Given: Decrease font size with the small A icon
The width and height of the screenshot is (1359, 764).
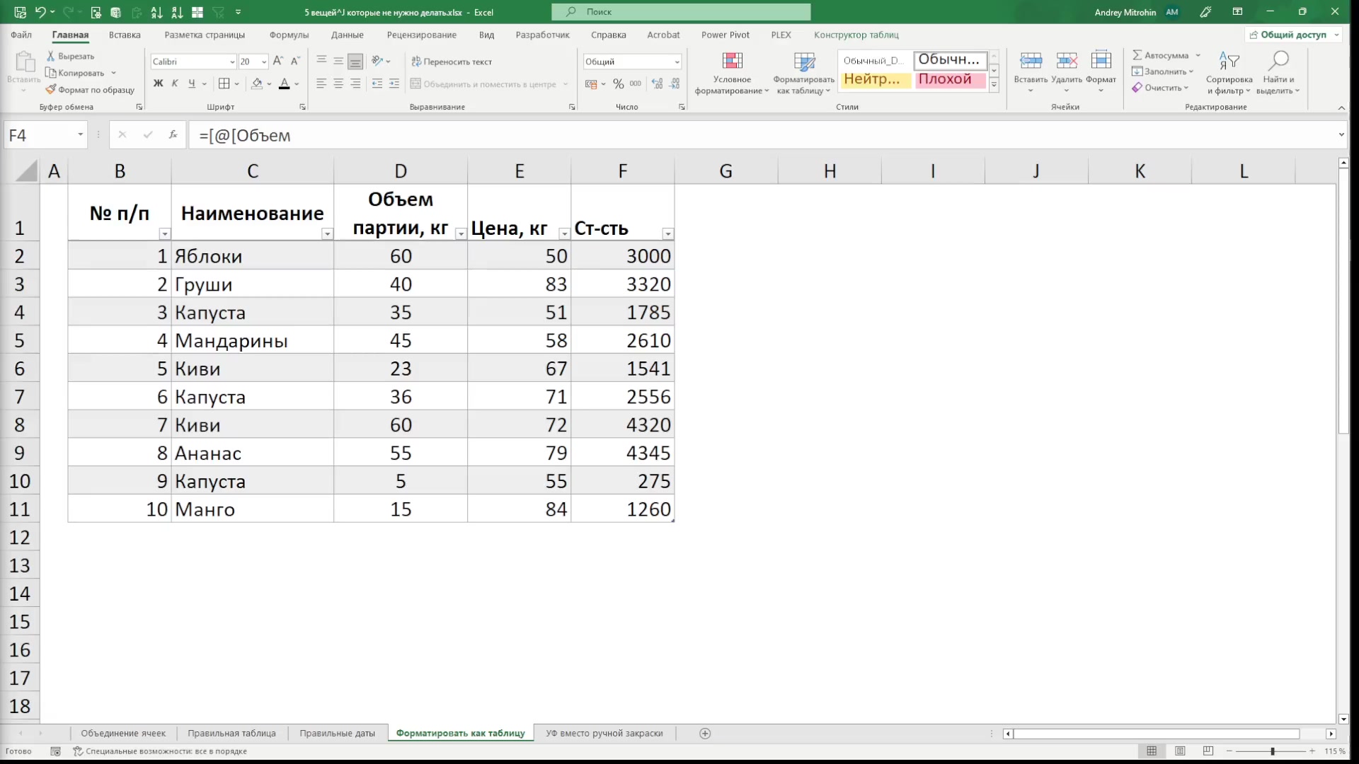Looking at the screenshot, I should tap(295, 61).
